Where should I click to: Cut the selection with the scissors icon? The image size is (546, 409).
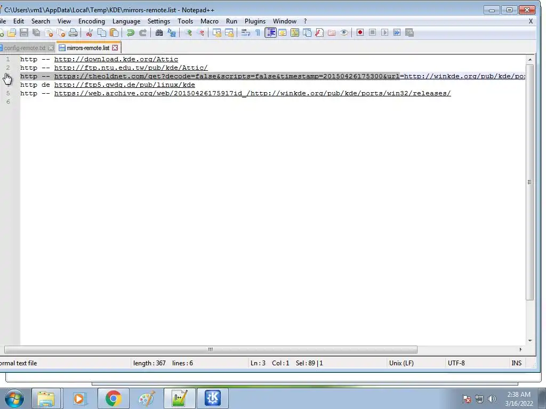tap(90, 32)
